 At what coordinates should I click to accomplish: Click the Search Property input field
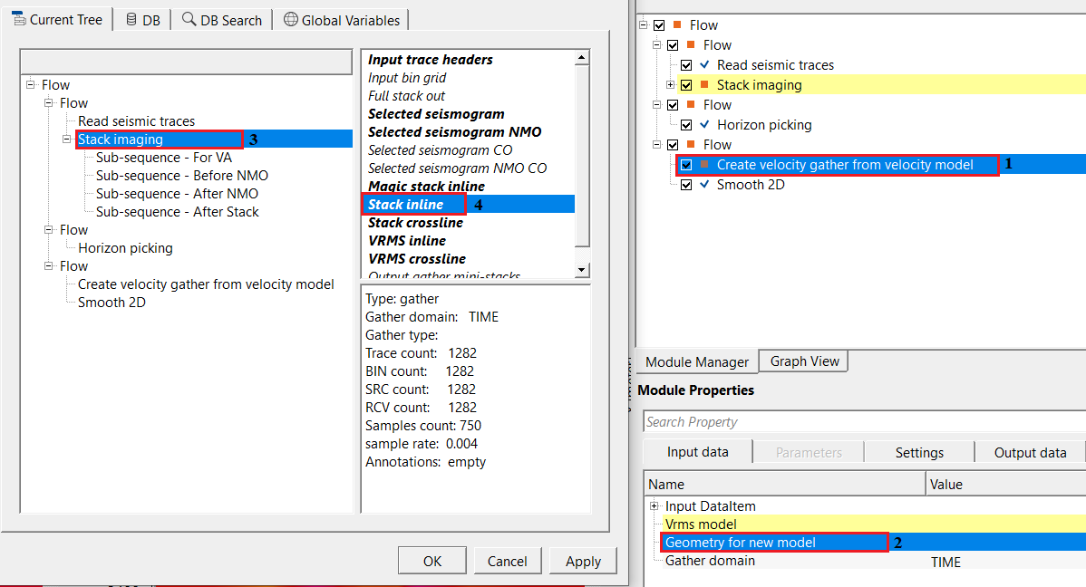tap(861, 422)
